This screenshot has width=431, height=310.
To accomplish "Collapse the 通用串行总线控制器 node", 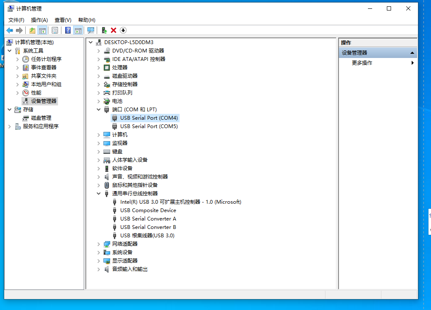I will click(99, 194).
